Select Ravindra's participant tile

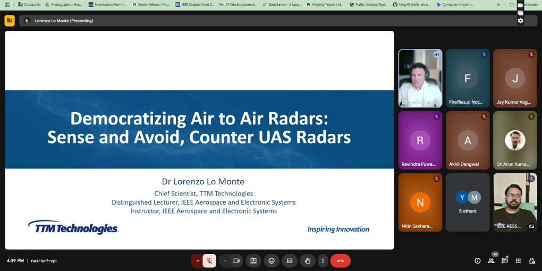[x=420, y=140]
